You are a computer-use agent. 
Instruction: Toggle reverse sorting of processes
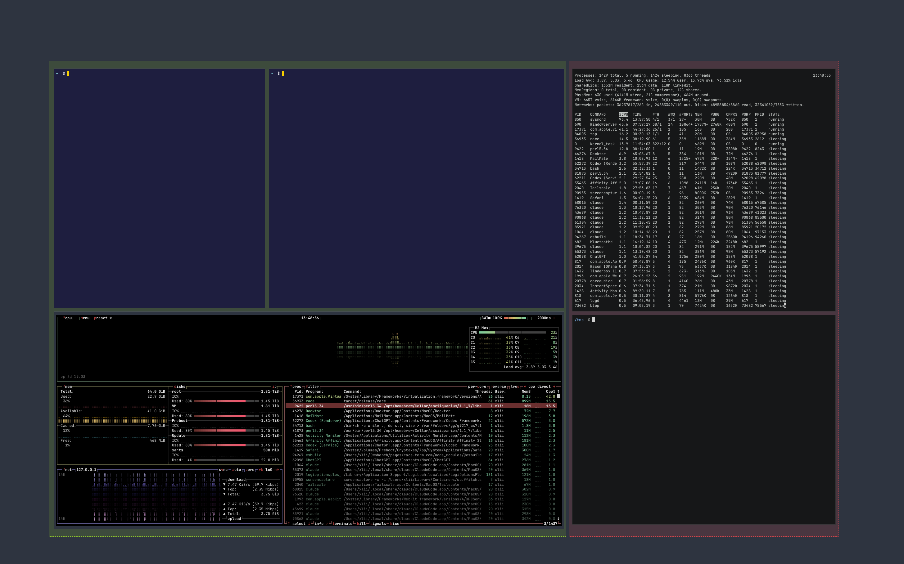(498, 387)
